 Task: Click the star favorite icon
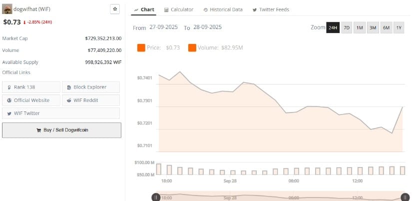[x=115, y=9]
